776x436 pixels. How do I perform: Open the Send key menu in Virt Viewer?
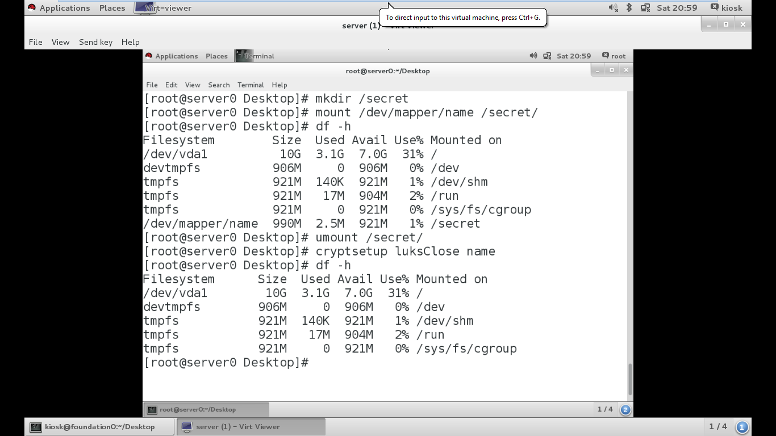[95, 42]
